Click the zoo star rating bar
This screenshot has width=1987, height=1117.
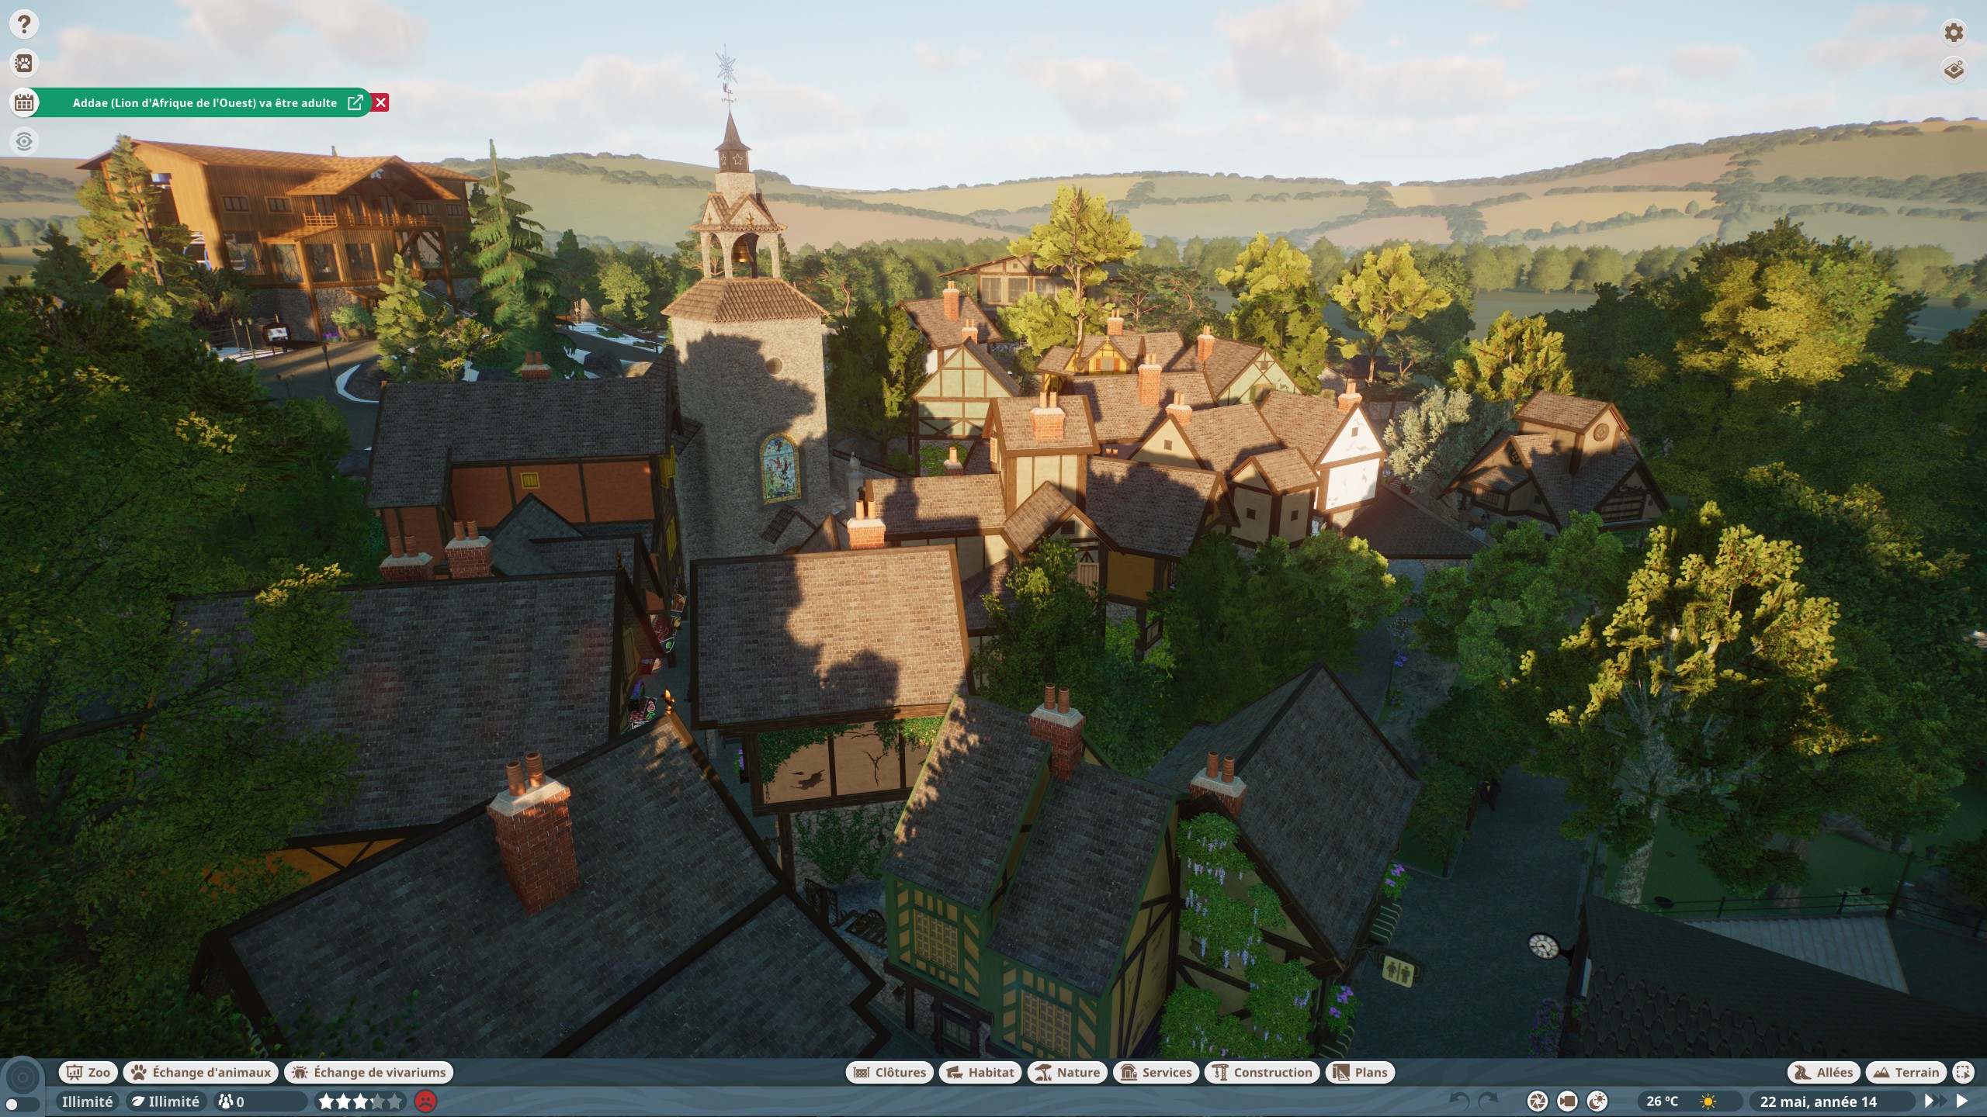click(x=361, y=1101)
